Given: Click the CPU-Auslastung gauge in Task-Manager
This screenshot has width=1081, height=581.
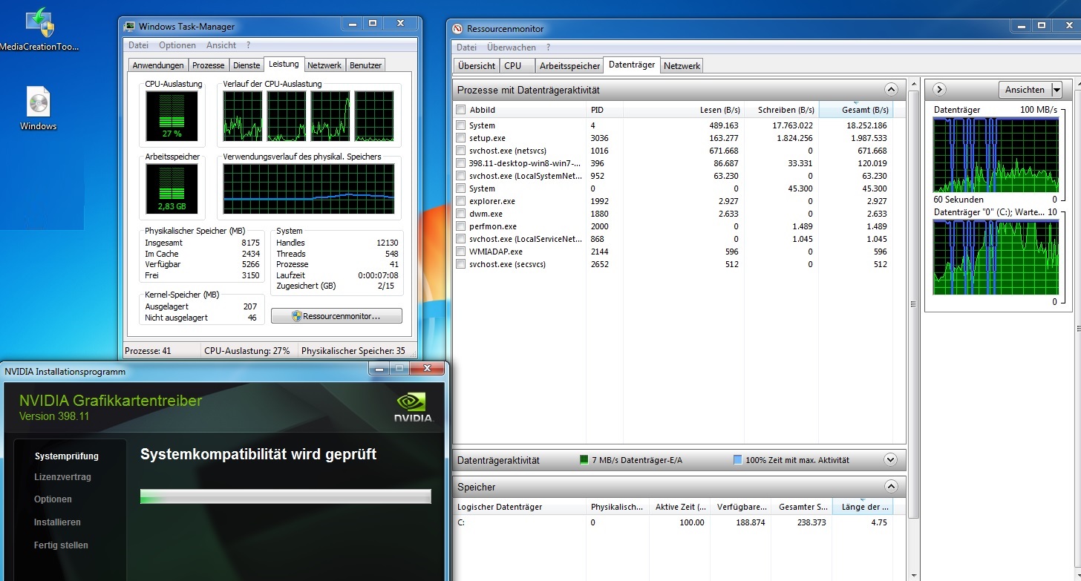Looking at the screenshot, I should 172,116.
